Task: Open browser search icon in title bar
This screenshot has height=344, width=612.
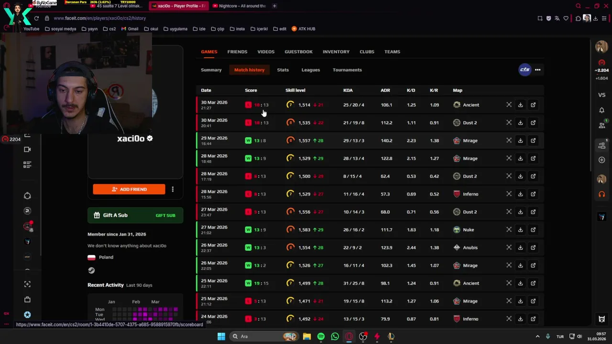Action: [578, 6]
